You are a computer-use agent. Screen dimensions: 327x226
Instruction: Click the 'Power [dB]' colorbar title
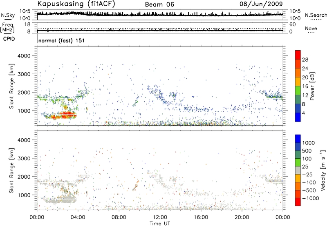(x=312, y=86)
